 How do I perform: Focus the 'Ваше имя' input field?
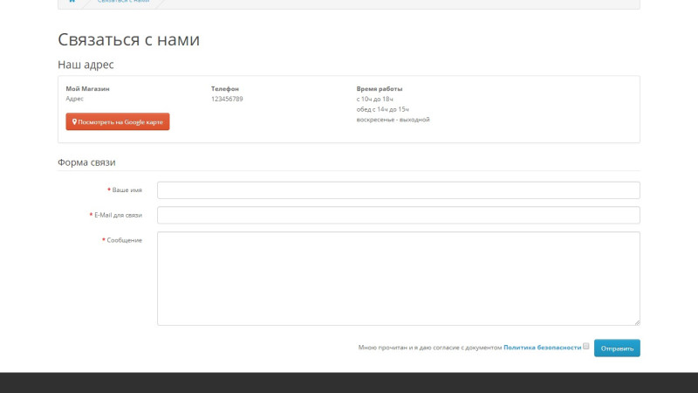399,190
